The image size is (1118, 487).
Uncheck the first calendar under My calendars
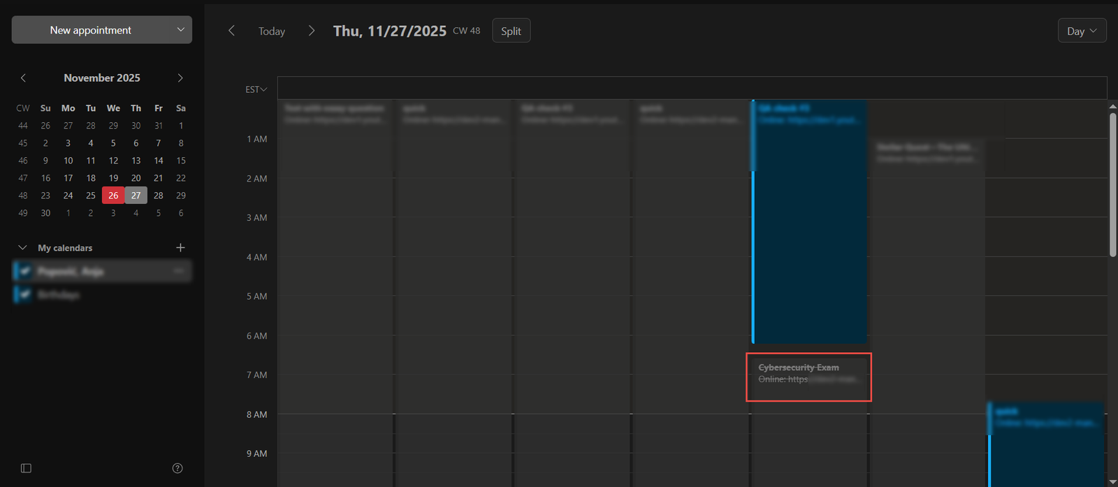[25, 271]
